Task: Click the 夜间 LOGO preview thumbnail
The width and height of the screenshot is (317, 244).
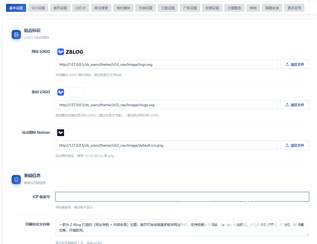Action: coord(70,92)
